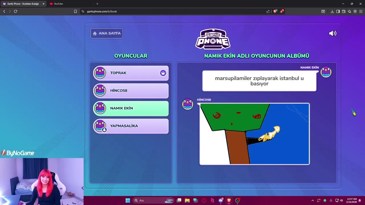Select player TOPRAK in the list
This screenshot has width=365, height=205.
[x=131, y=73]
